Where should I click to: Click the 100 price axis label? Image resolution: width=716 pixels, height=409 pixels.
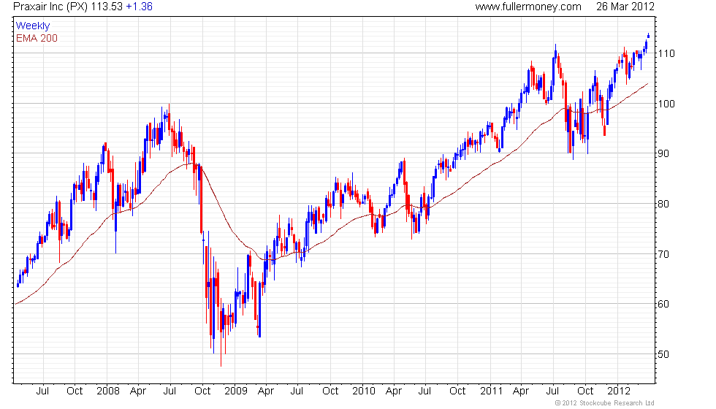(x=666, y=104)
